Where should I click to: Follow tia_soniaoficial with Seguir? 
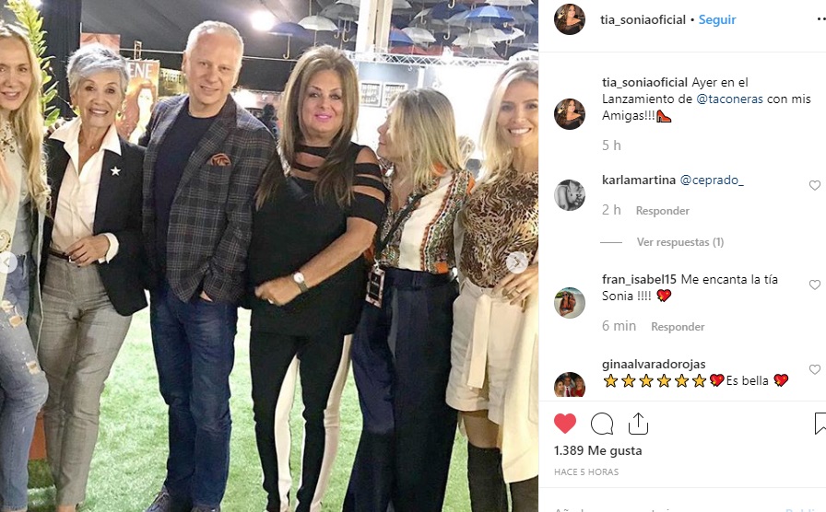pyautogui.click(x=717, y=19)
